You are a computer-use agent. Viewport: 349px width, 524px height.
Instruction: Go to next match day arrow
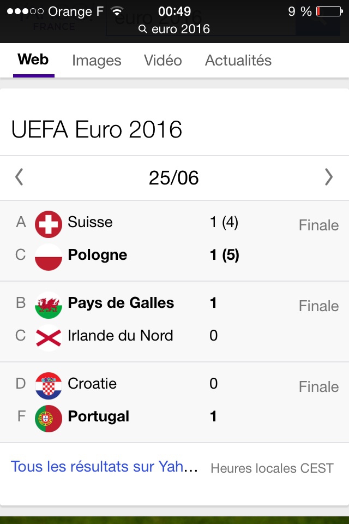coord(328,177)
